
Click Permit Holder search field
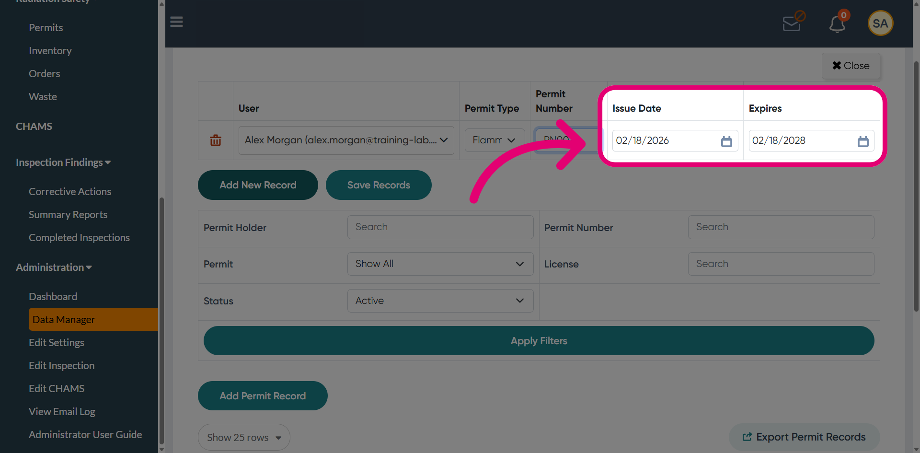(440, 227)
